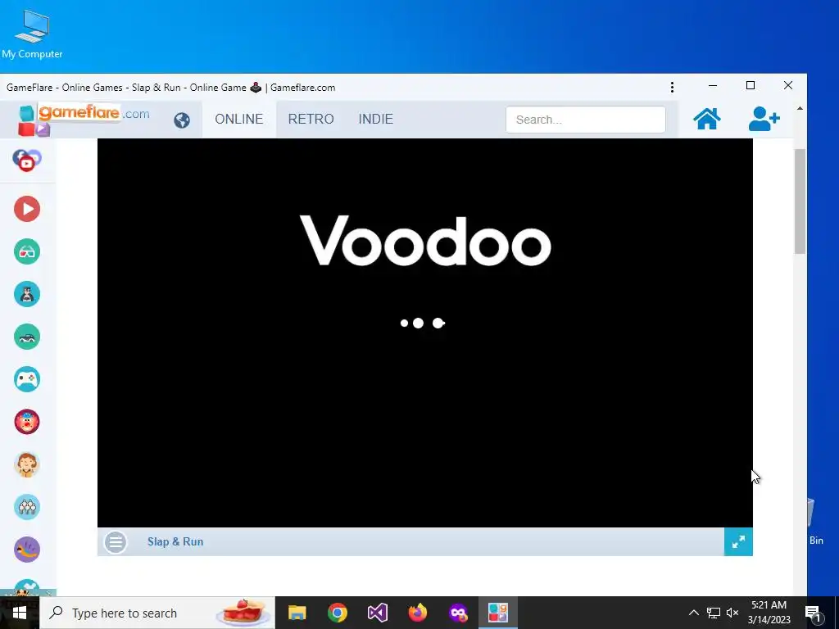Screen dimensions: 839x629
Task: Go to the home page icon
Action: [x=707, y=119]
